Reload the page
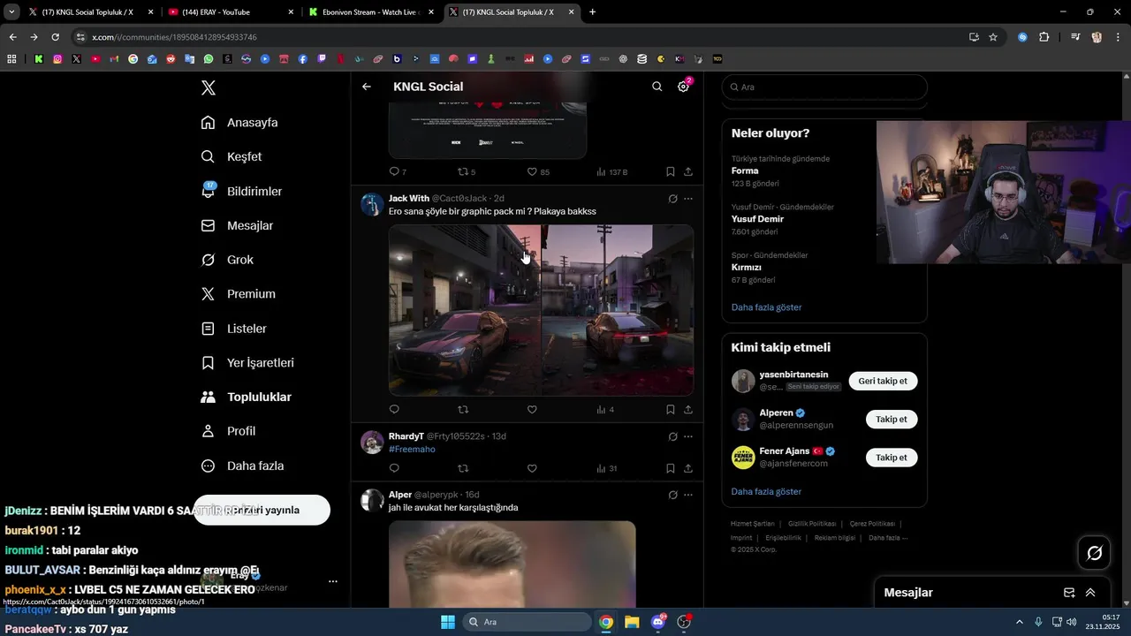 click(x=55, y=37)
